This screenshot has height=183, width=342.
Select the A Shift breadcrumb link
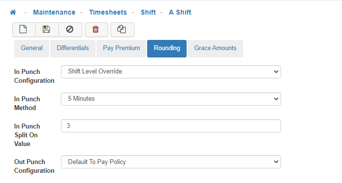coord(180,12)
